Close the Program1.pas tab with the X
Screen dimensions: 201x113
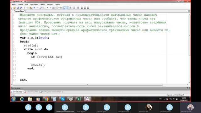tap(189, 11)
